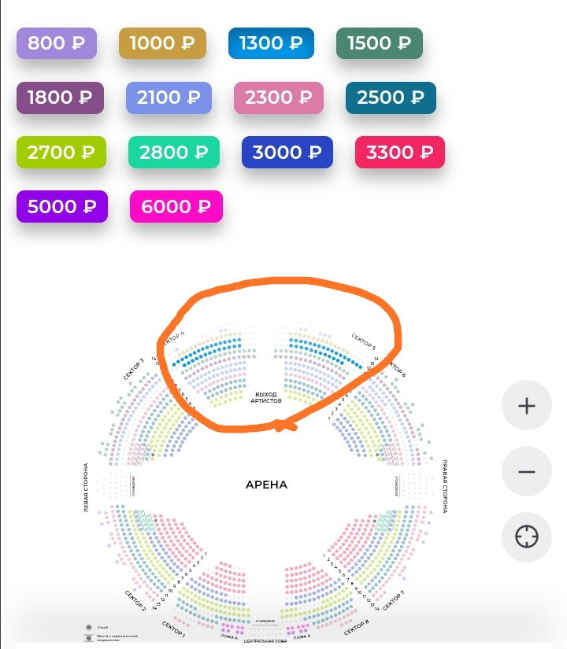Filter seats by 1300 ₽ price
Viewport: 567px width, 649px height.
[x=271, y=43]
